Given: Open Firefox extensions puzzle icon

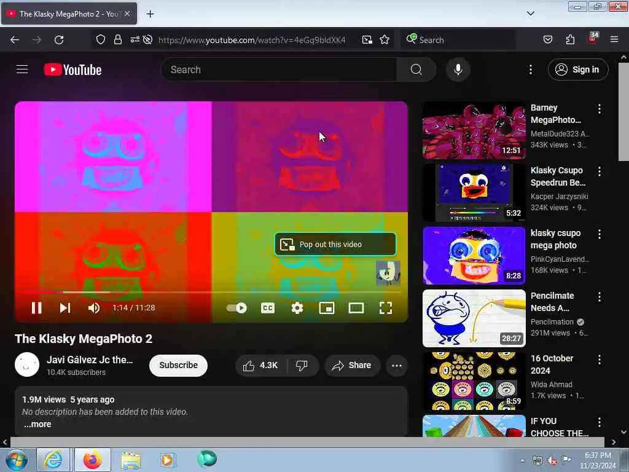Looking at the screenshot, I should 570,40.
